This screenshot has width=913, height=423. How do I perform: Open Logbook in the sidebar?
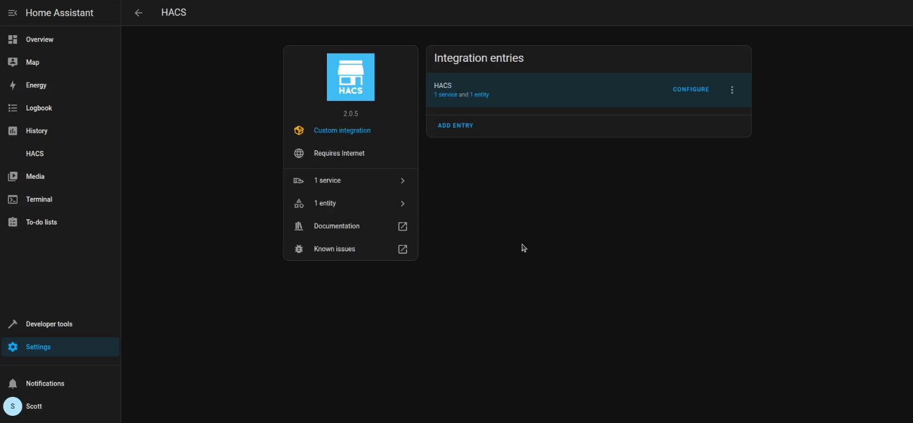61,108
